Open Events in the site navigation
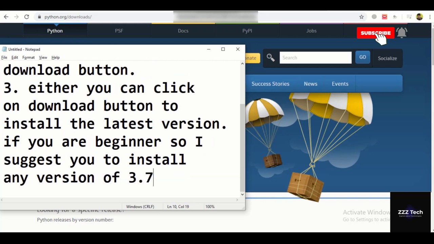 click(340, 84)
